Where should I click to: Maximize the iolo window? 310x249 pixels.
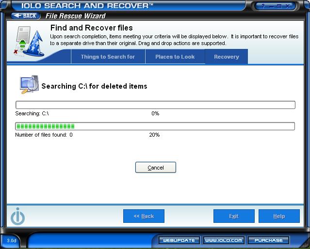[279, 6]
